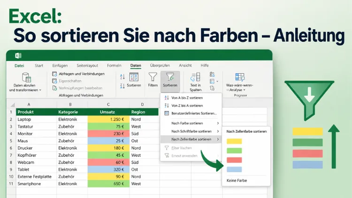Screen dimensions: 352x198
Task: Select the cell Kopfhörer
Action: point(36,155)
